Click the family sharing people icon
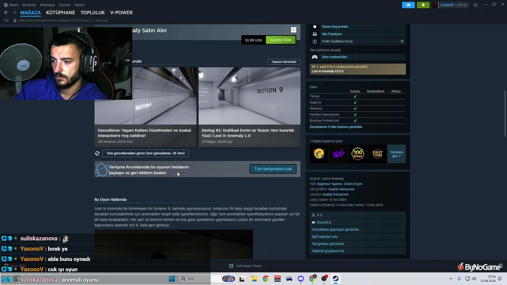This screenshot has height=285, width=507. 315,34
